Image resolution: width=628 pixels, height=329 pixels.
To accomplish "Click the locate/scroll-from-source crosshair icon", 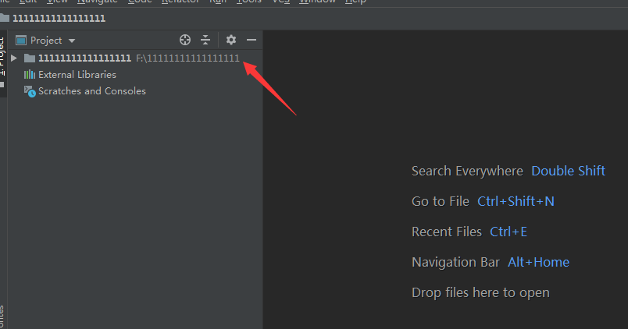I will pyautogui.click(x=185, y=40).
